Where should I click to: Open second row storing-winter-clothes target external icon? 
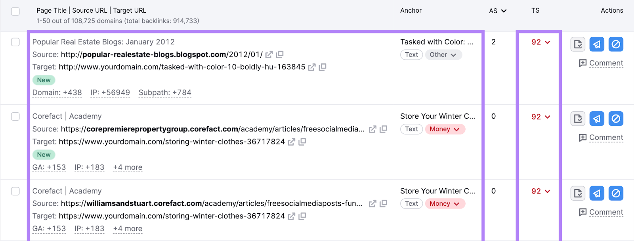291,142
